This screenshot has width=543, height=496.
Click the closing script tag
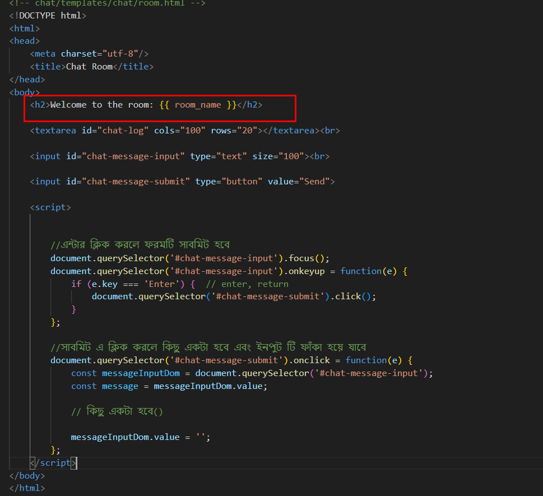[x=54, y=463]
